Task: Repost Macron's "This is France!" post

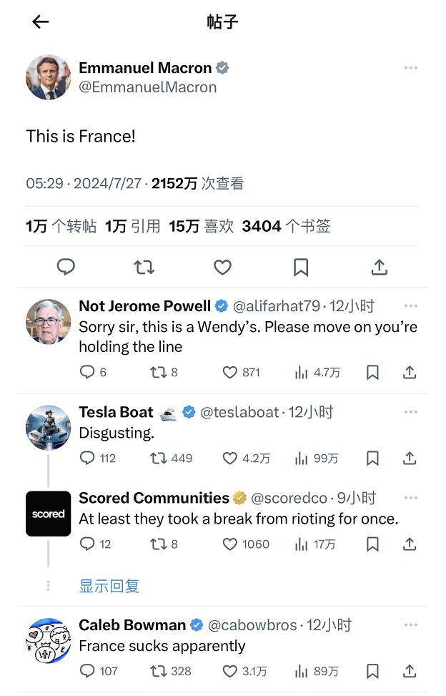Action: 144,267
